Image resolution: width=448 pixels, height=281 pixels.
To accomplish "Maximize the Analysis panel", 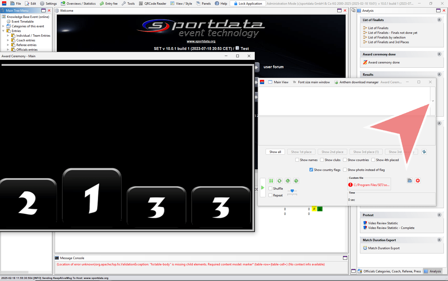I will [438, 10].
